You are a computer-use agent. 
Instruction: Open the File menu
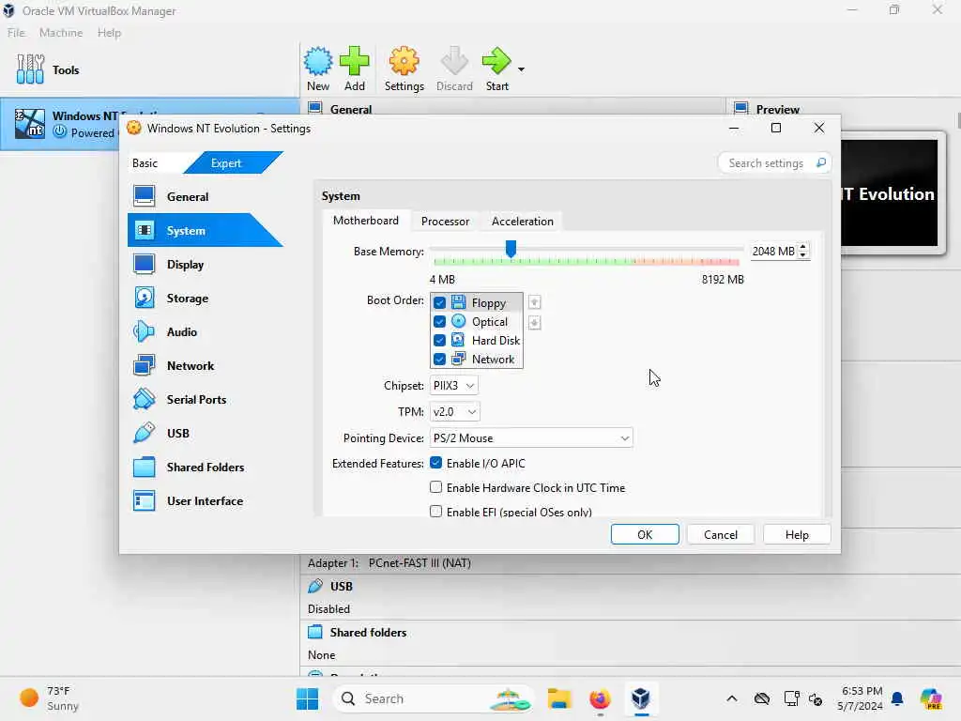(x=17, y=33)
